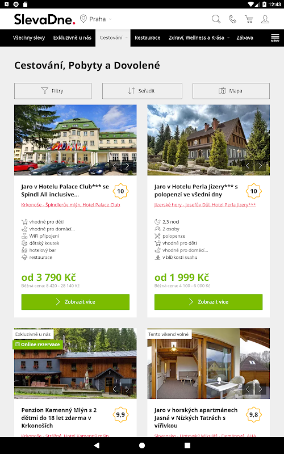Open the Jasná apartments thumbnail image
The image size is (284, 454).
(208, 363)
